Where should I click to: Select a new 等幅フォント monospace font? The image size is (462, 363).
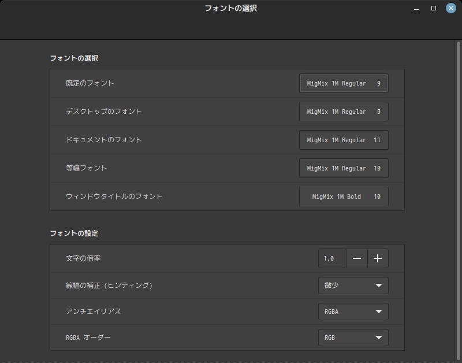tap(344, 168)
